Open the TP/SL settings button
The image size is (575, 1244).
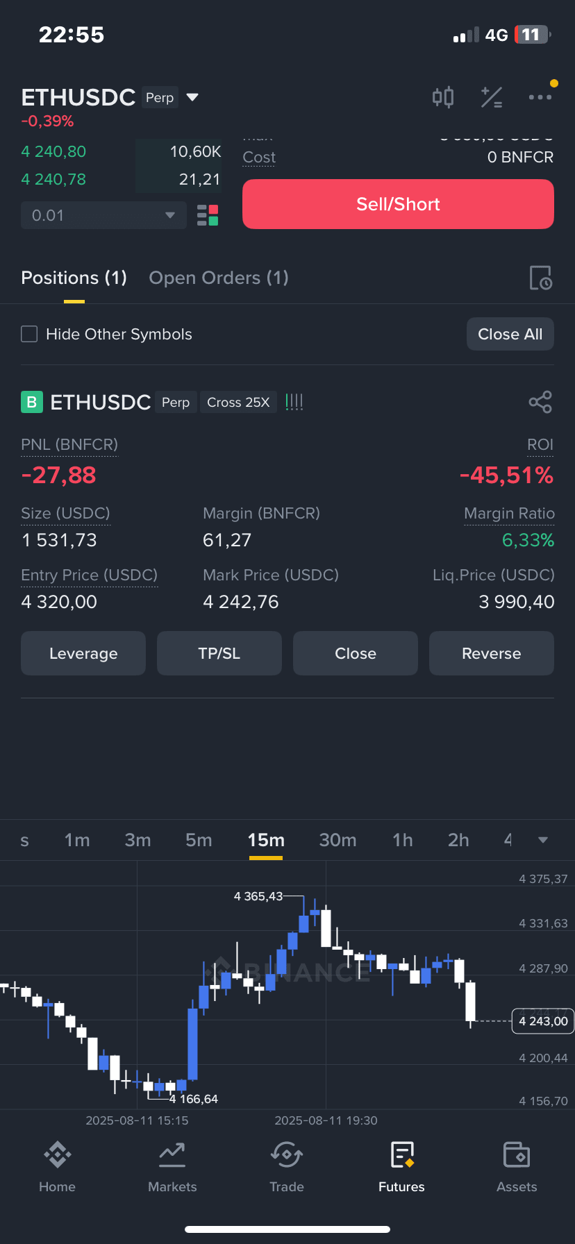219,653
